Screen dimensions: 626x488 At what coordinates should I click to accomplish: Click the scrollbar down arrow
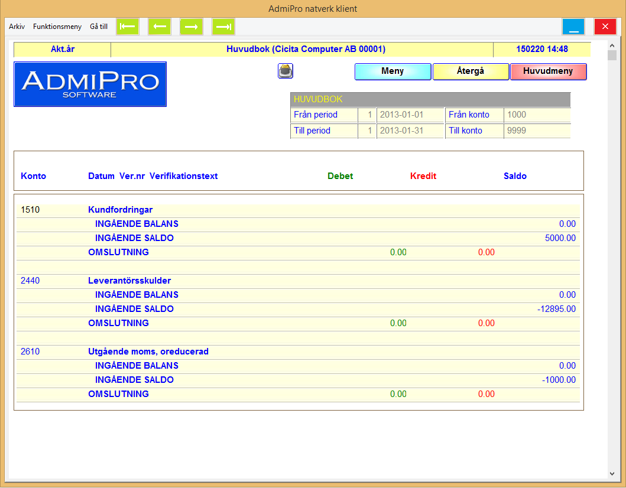[x=612, y=473]
